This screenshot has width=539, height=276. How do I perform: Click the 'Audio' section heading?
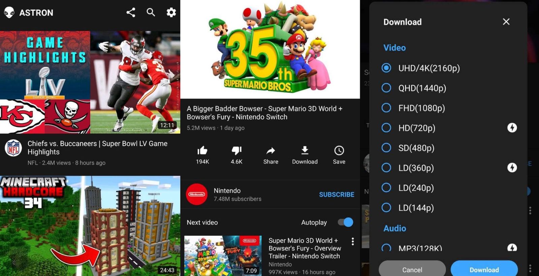click(x=394, y=228)
